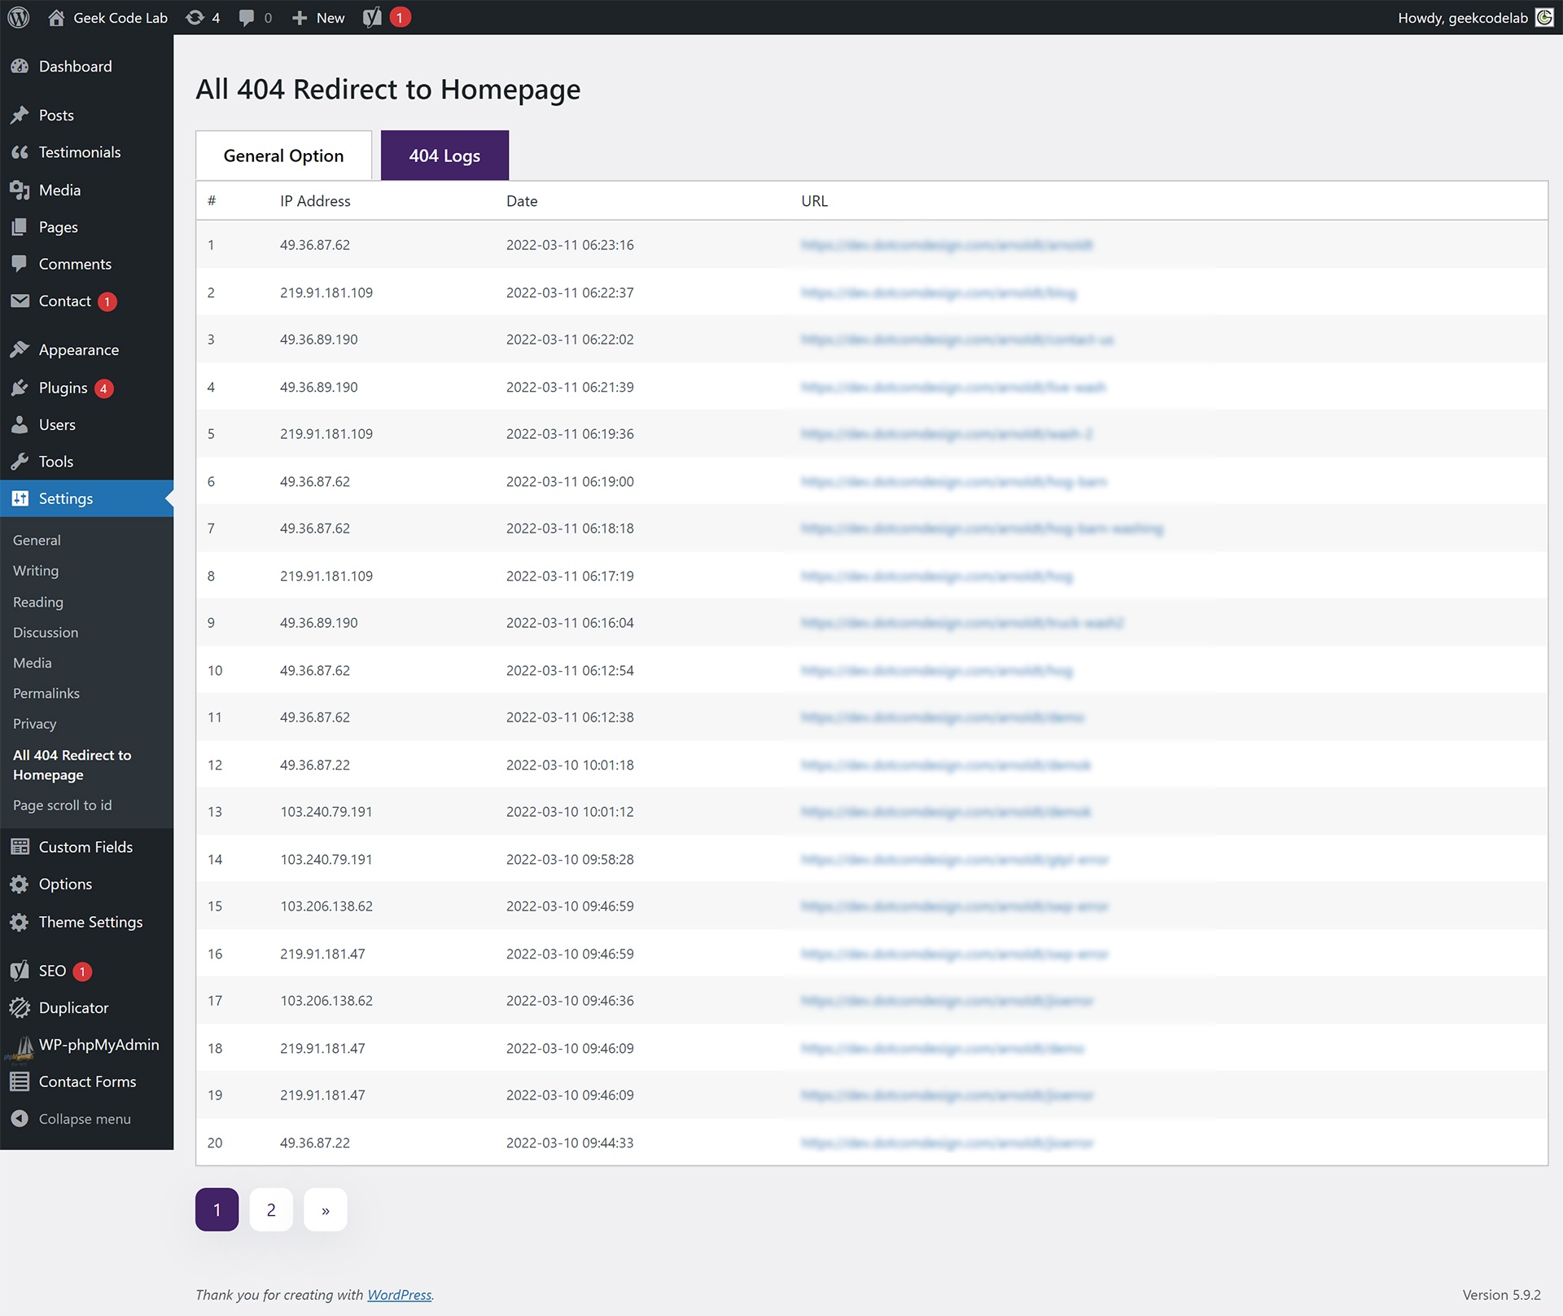Screen dimensions: 1563x1316
Task: Click Duplicator plugin icon
Action: pyautogui.click(x=21, y=1007)
